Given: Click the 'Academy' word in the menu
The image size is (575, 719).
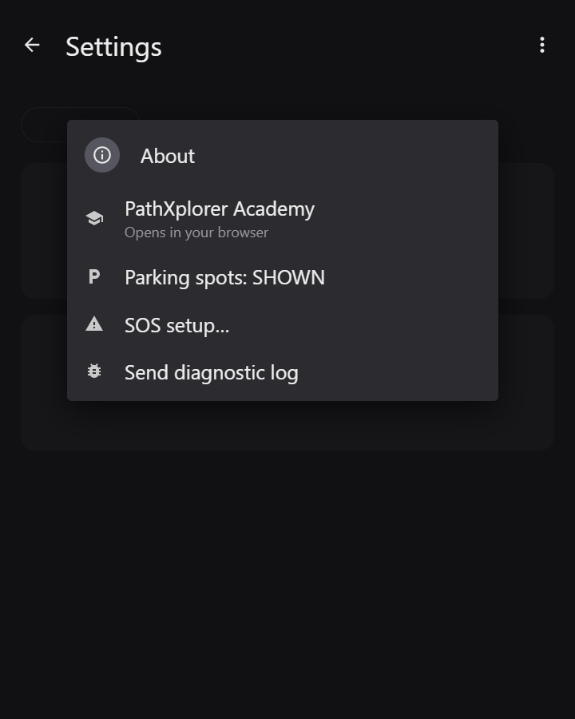Looking at the screenshot, I should coord(274,209).
